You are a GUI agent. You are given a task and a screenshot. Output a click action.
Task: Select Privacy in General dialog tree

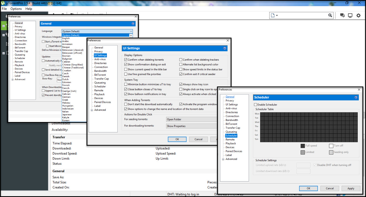(x=18, y=27)
